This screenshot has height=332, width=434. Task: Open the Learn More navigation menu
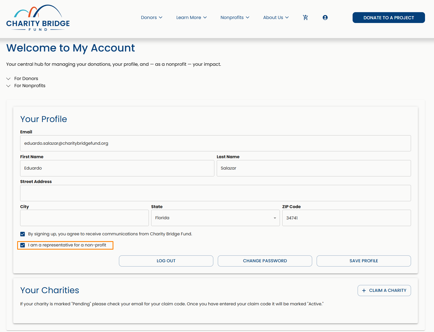tap(191, 17)
